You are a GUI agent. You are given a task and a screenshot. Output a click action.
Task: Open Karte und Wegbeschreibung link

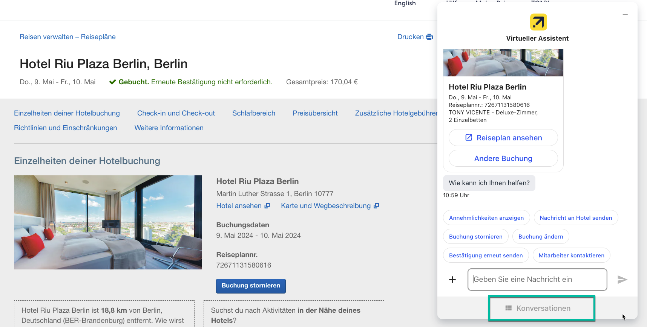(326, 206)
